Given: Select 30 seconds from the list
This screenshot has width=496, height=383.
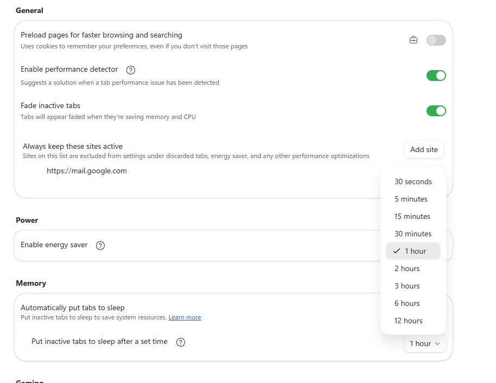Looking at the screenshot, I should pos(413,181).
